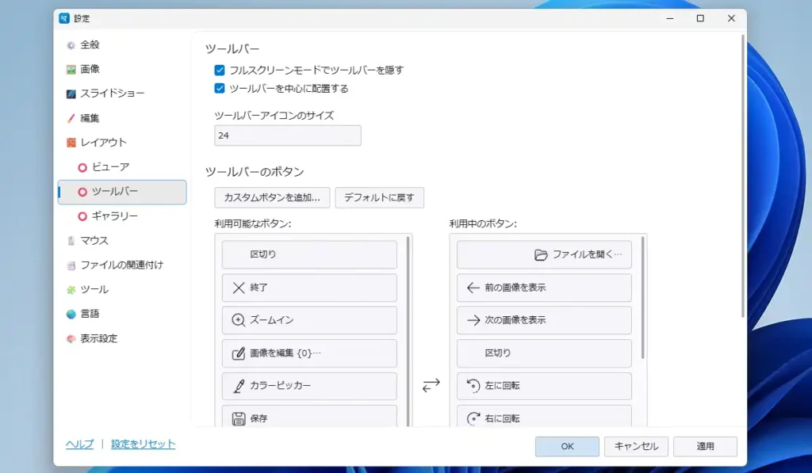The width and height of the screenshot is (812, 473).
Task: Select ズームイン in the available buttons list
Action: (x=309, y=320)
